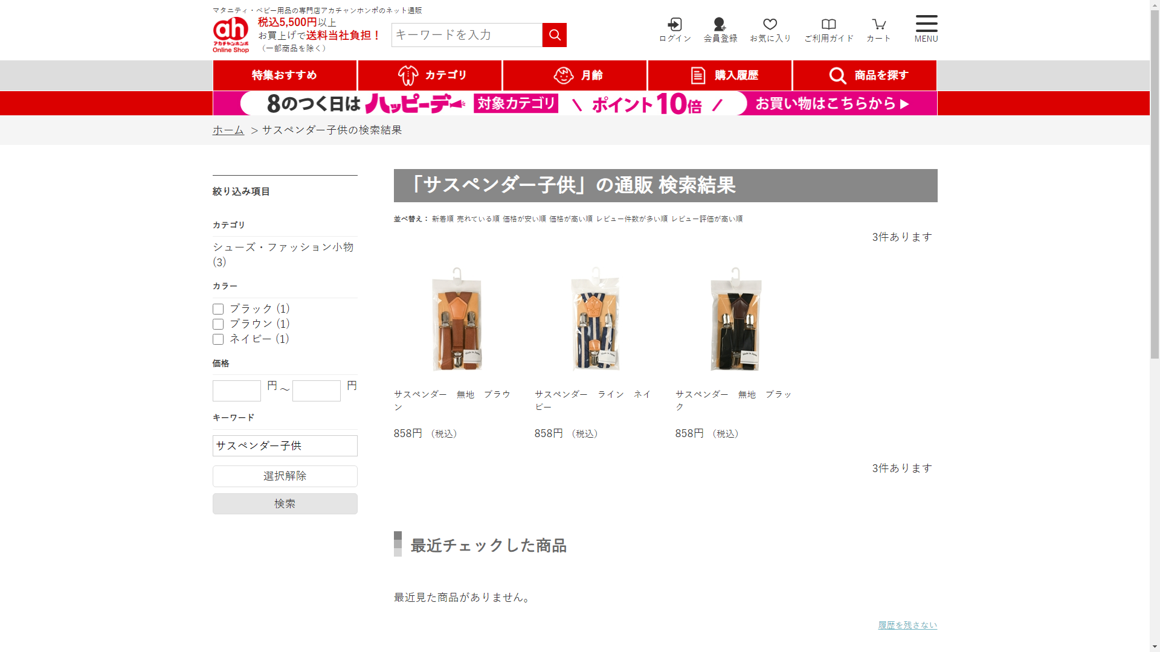Image resolution: width=1160 pixels, height=652 pixels.
Task: Click the minimum price input field
Action: tap(237, 391)
